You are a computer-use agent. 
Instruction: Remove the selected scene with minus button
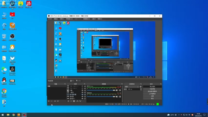point(51,101)
